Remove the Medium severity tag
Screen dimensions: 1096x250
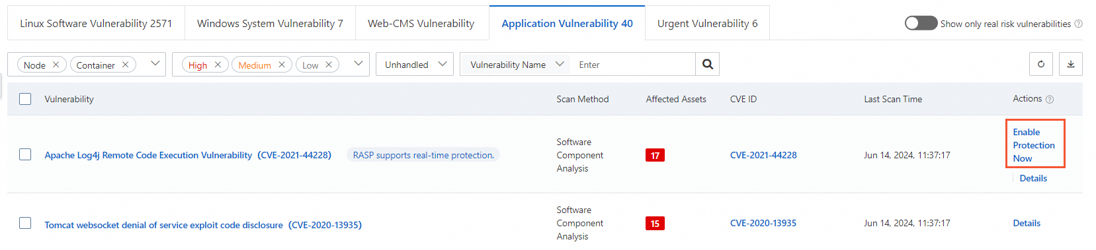(281, 65)
